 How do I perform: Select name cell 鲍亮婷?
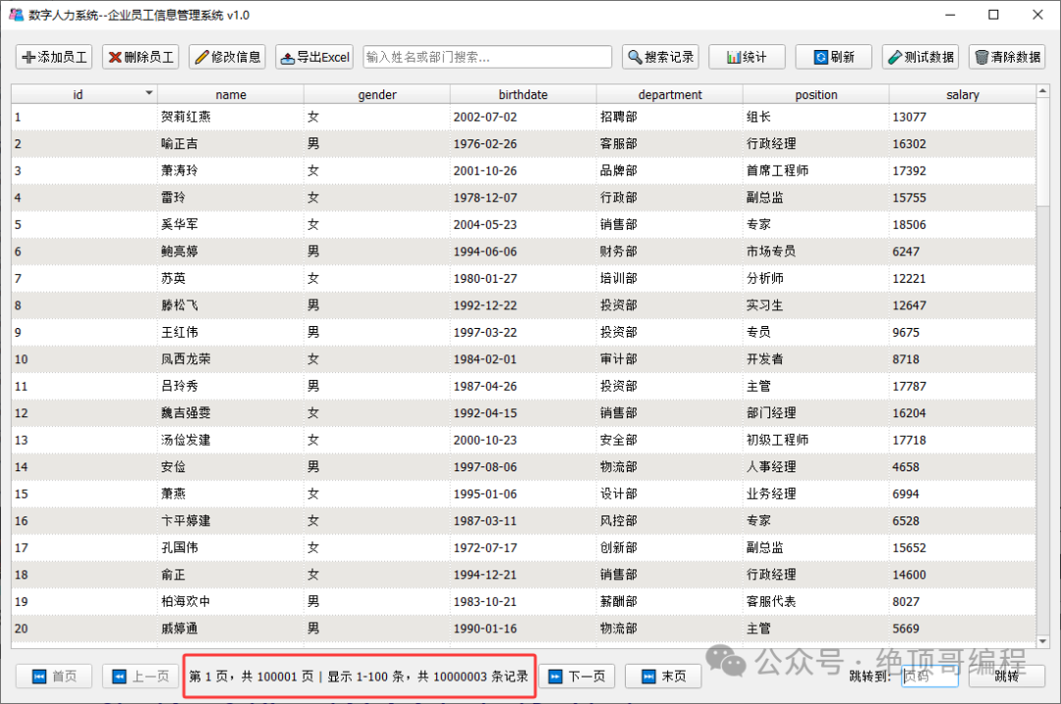pos(231,251)
